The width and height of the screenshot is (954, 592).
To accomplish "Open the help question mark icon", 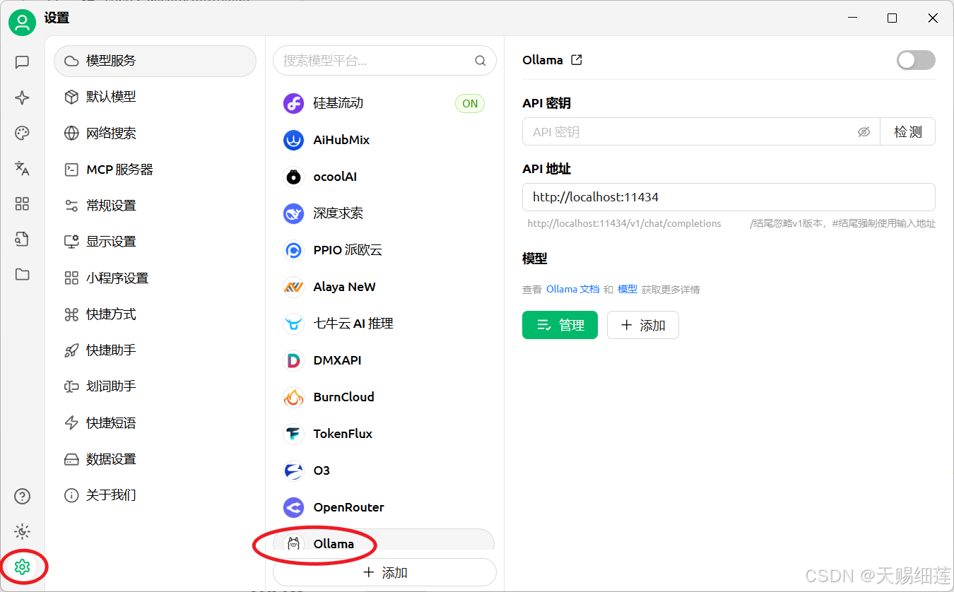I will [x=22, y=497].
